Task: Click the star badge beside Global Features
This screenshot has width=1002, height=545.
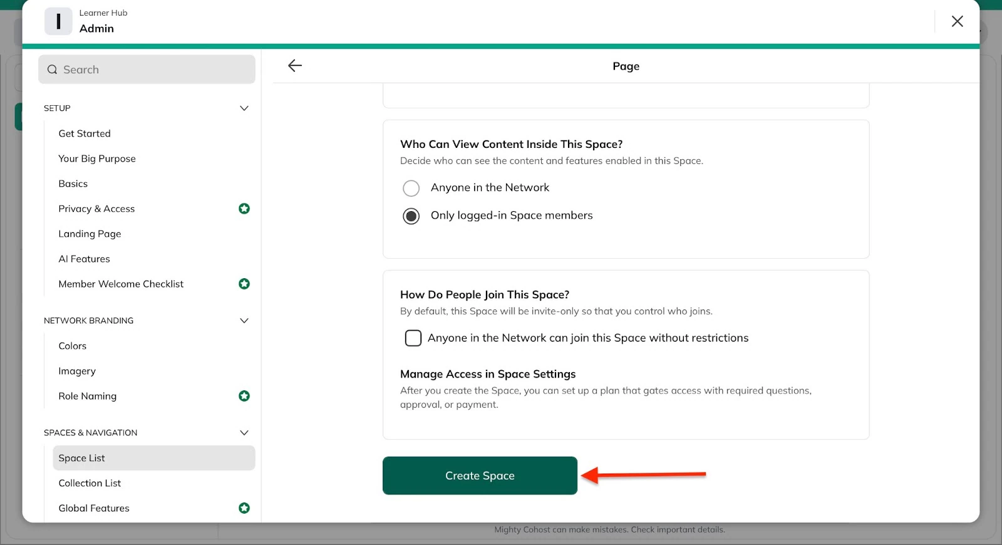Action: 244,508
